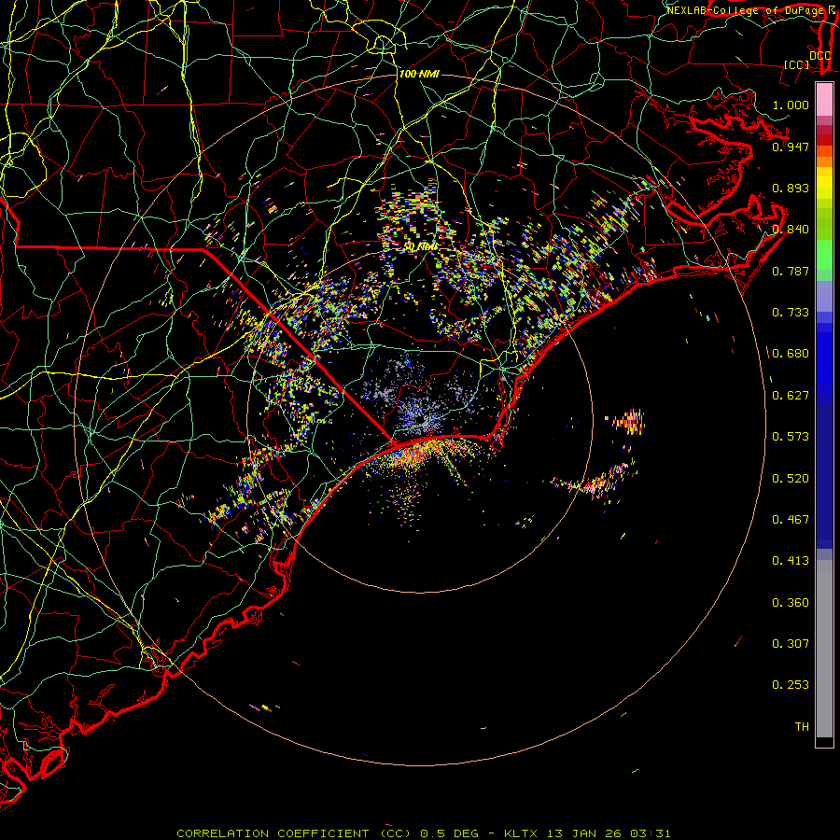The width and height of the screenshot is (840, 840).
Task: Click the DCC label above the color scale
Action: (819, 56)
